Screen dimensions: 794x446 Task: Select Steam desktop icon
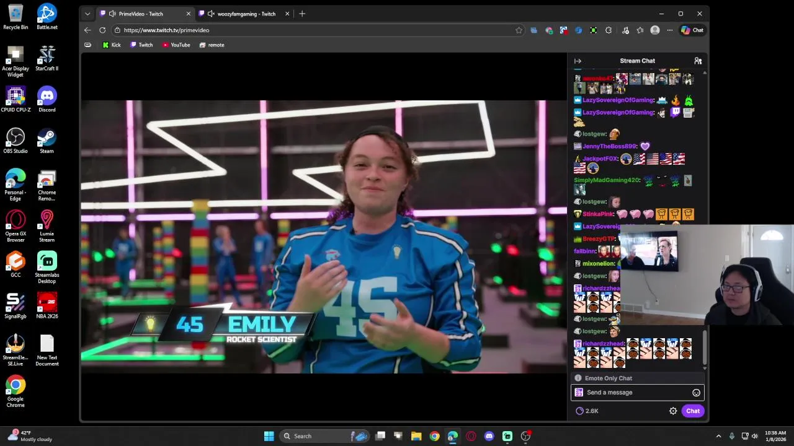click(x=47, y=141)
